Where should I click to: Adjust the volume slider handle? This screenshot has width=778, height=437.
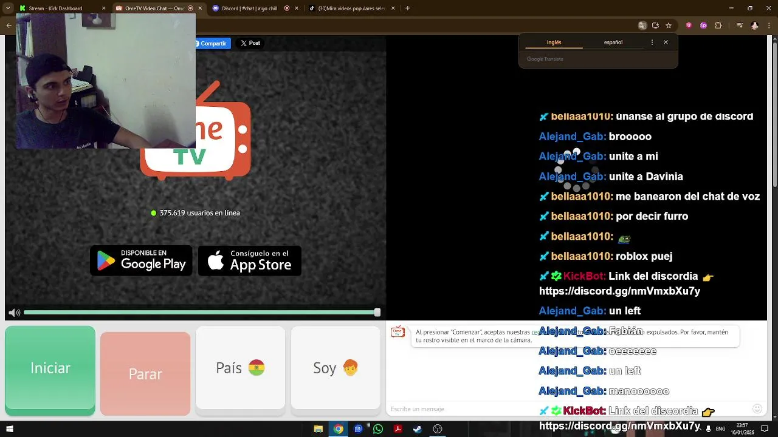point(377,313)
